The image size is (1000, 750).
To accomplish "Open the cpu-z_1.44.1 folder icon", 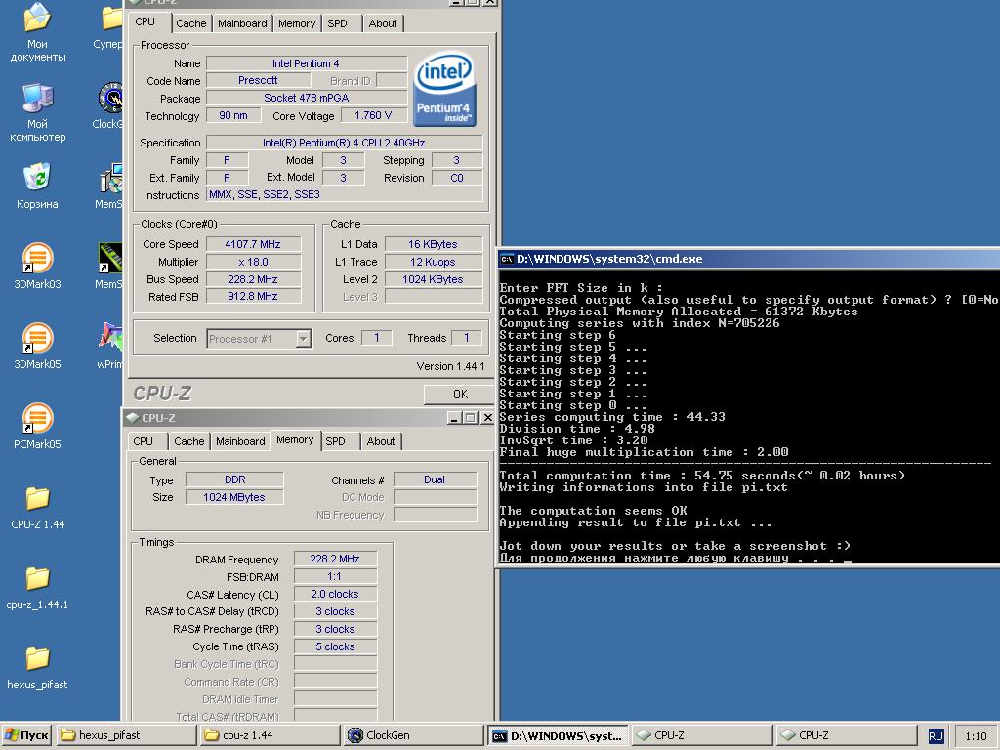I will [x=37, y=579].
